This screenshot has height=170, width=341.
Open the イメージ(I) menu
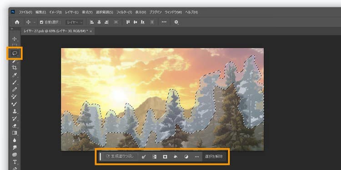55,12
